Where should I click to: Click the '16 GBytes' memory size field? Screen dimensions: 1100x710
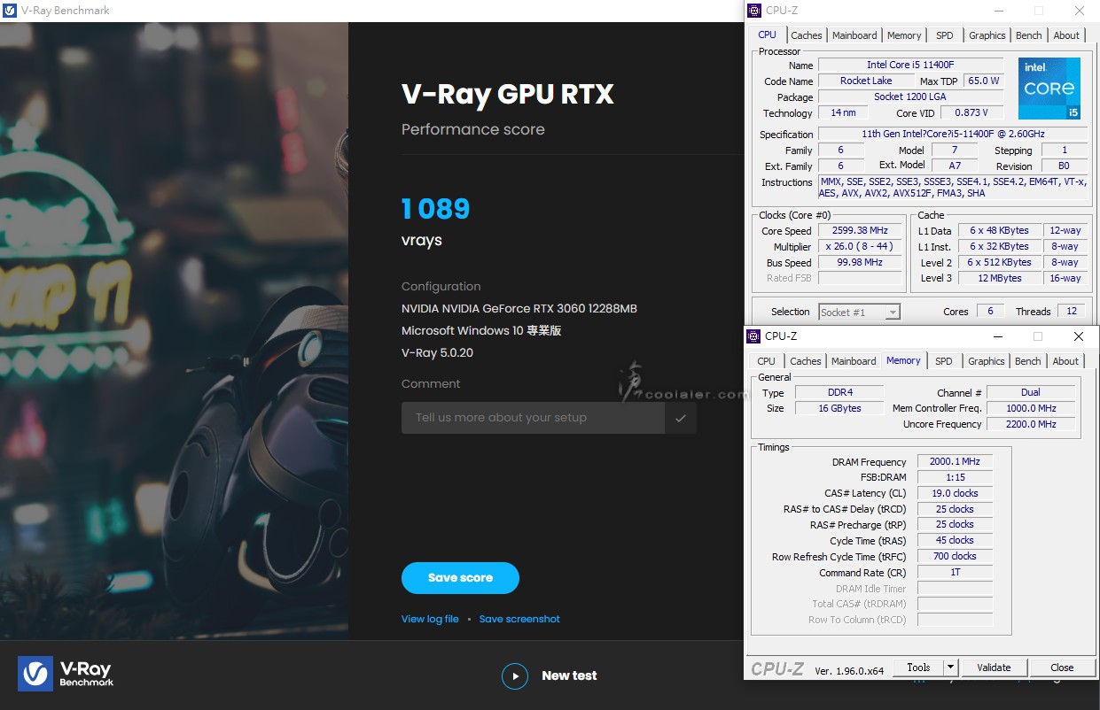(x=839, y=409)
